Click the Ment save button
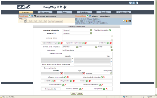Screen dimensions: 157x98 (x=73, y=93)
